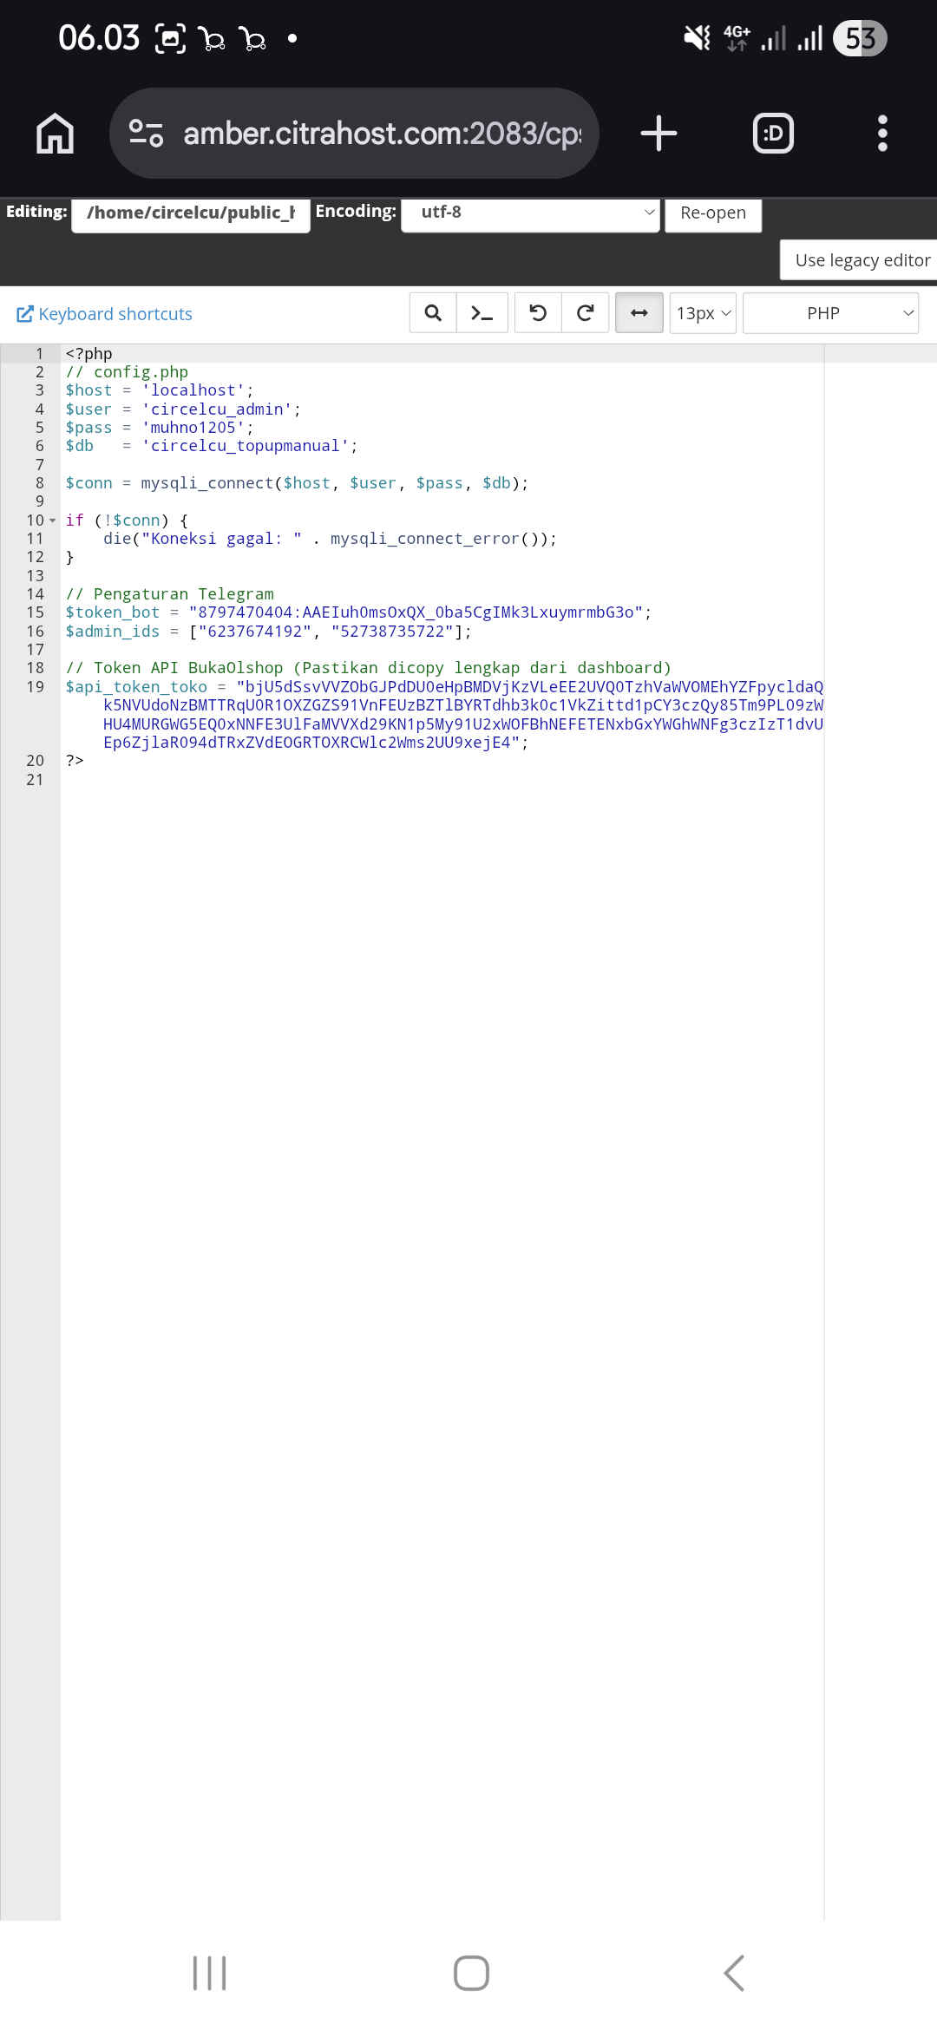Toggle line wrap button
The width and height of the screenshot is (937, 2030).
tap(639, 313)
